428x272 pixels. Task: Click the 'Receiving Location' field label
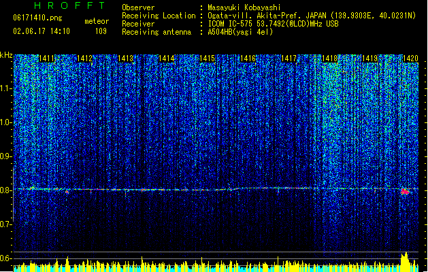point(159,16)
